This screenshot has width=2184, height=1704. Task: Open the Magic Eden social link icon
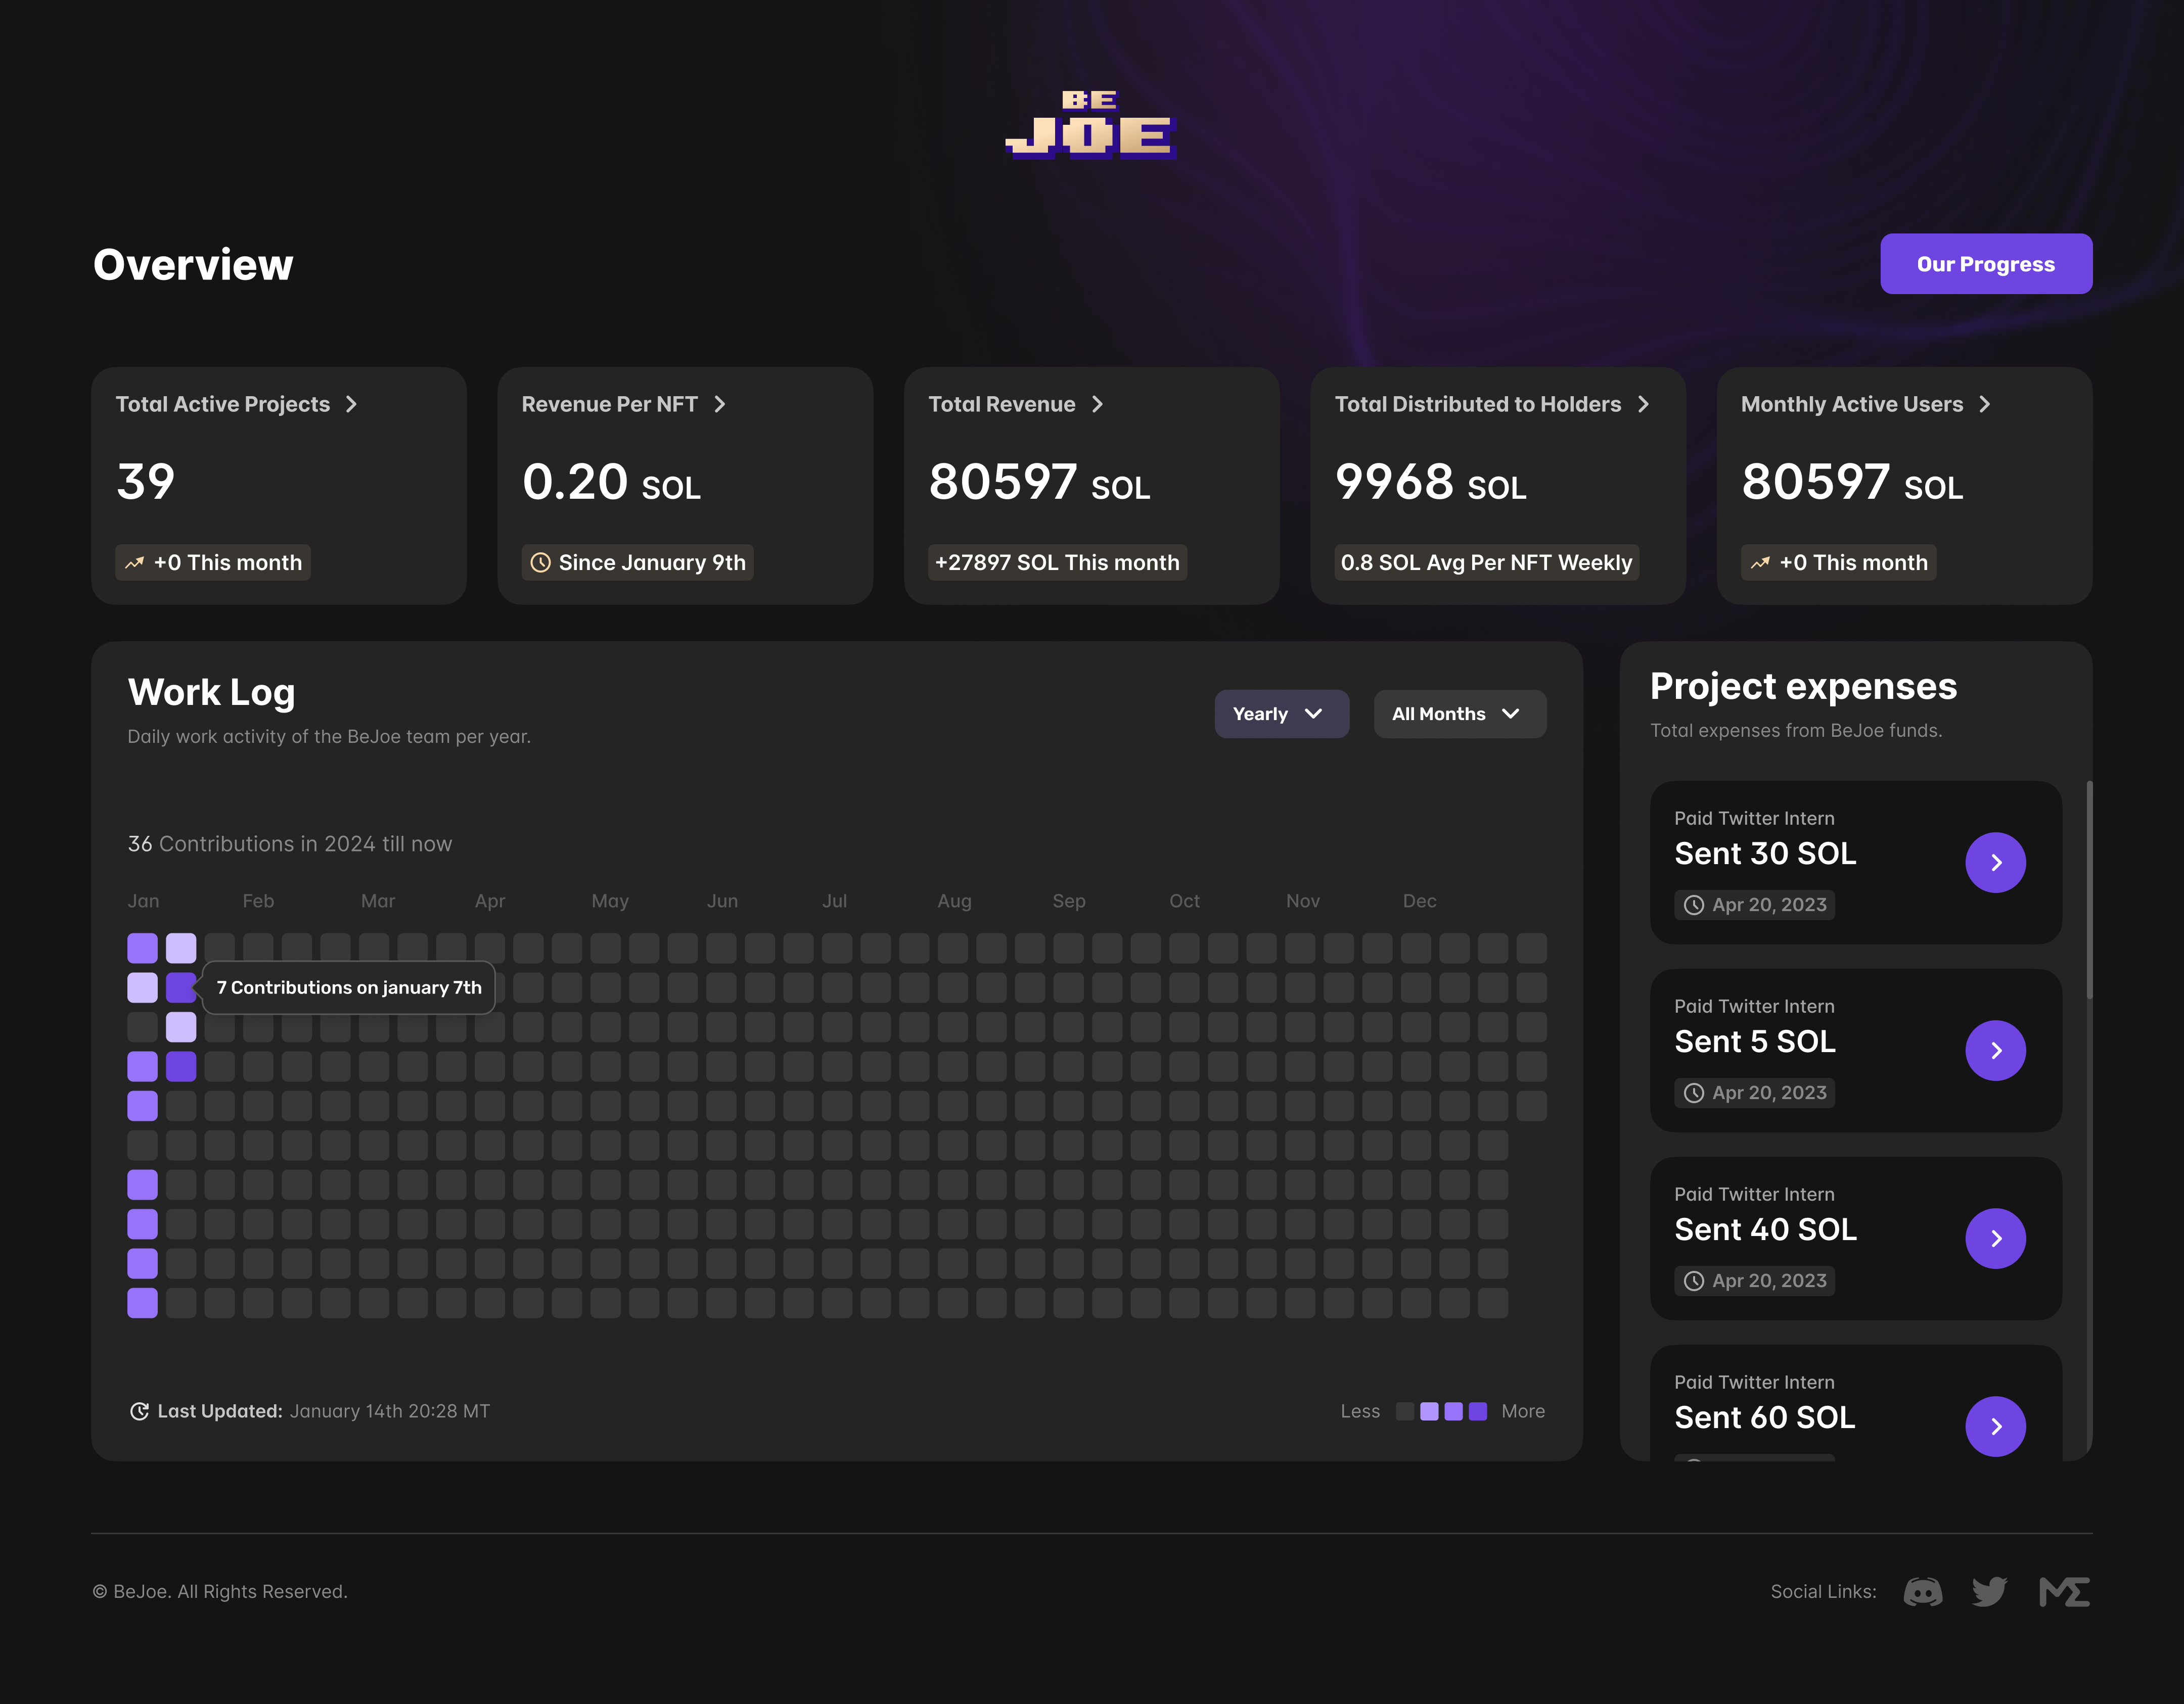[x=2064, y=1591]
